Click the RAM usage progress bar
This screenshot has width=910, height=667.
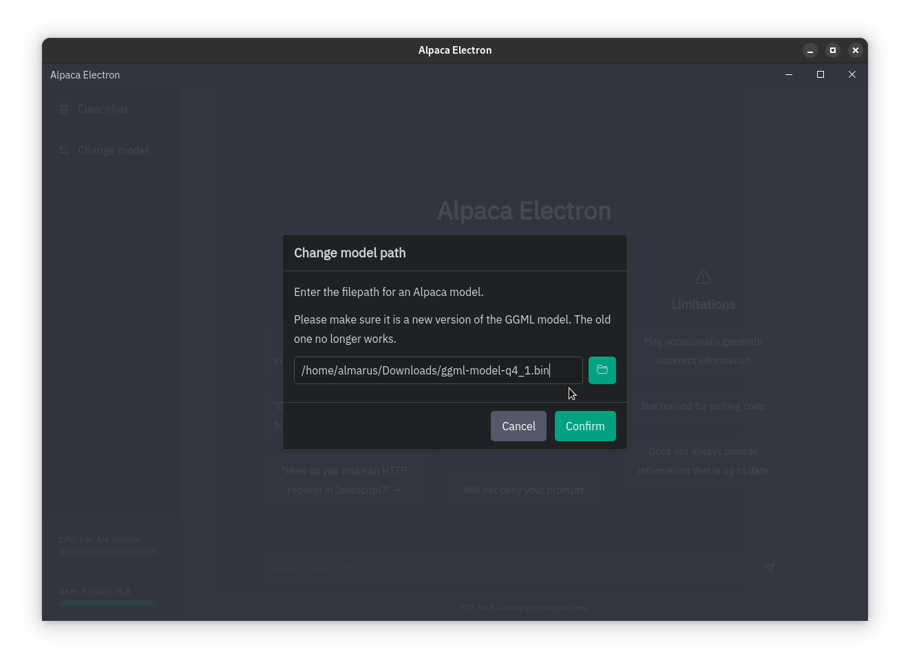coord(108,604)
